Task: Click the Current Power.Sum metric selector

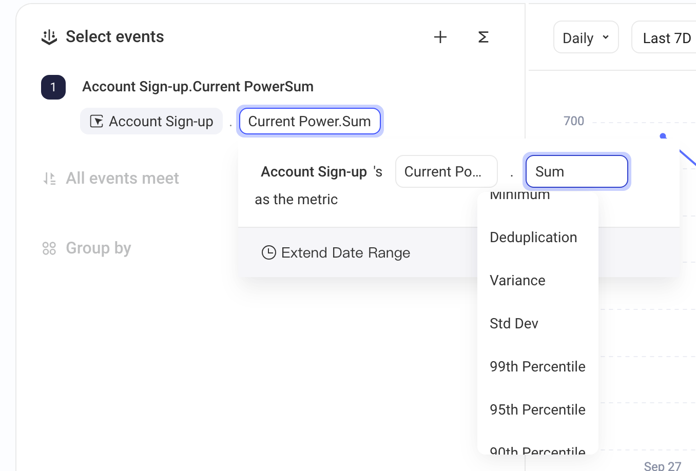Action: pyautogui.click(x=310, y=121)
